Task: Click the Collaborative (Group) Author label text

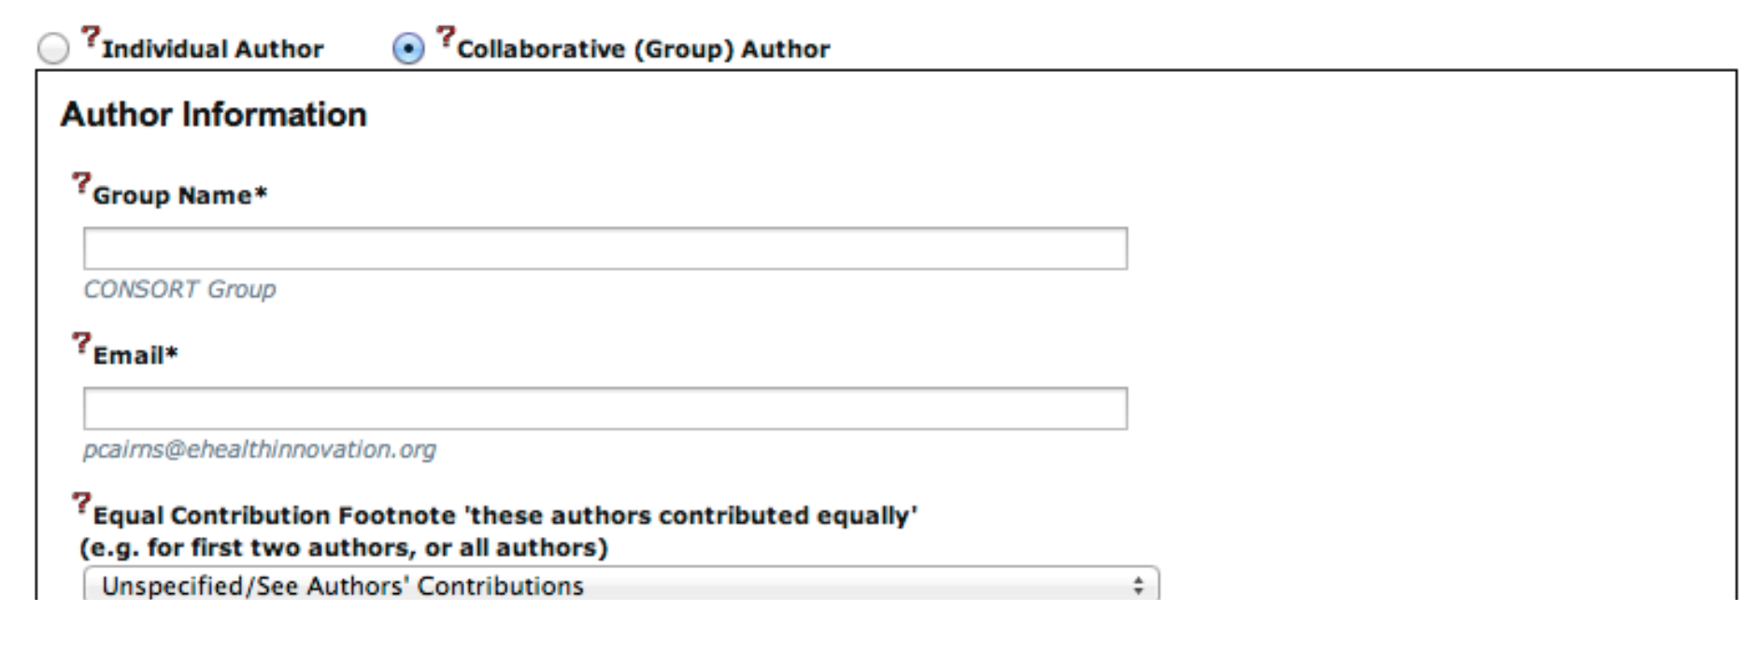Action: (x=643, y=50)
